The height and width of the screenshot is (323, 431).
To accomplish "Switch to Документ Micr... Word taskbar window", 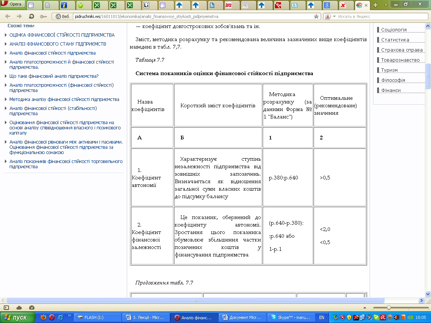I will tap(243, 317).
